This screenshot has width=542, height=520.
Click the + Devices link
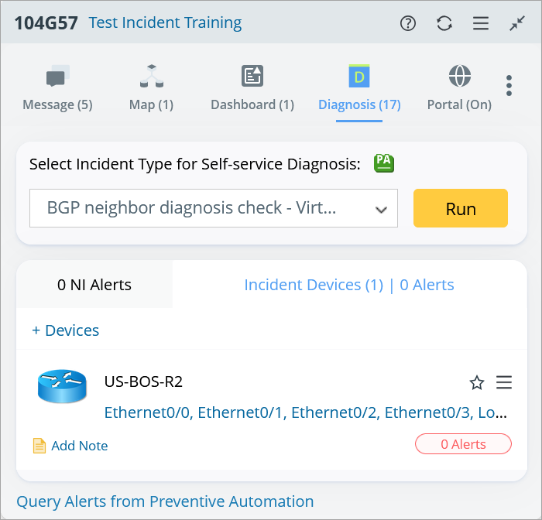click(66, 330)
